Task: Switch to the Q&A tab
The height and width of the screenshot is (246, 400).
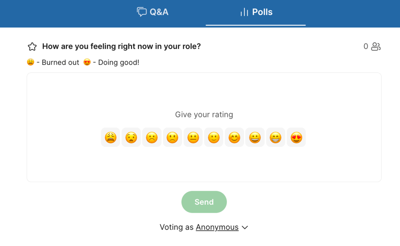Action: tap(153, 12)
